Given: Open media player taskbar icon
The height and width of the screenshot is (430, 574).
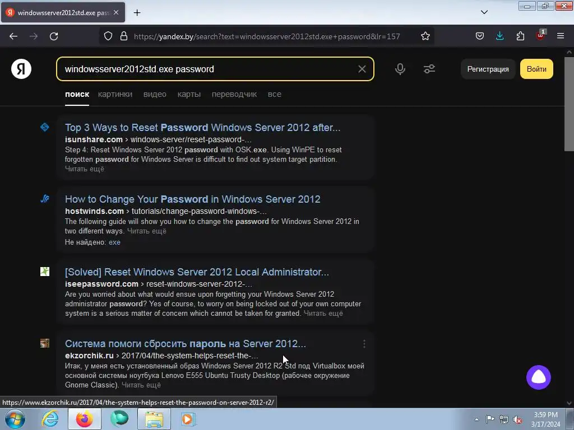Looking at the screenshot, I should click(188, 419).
